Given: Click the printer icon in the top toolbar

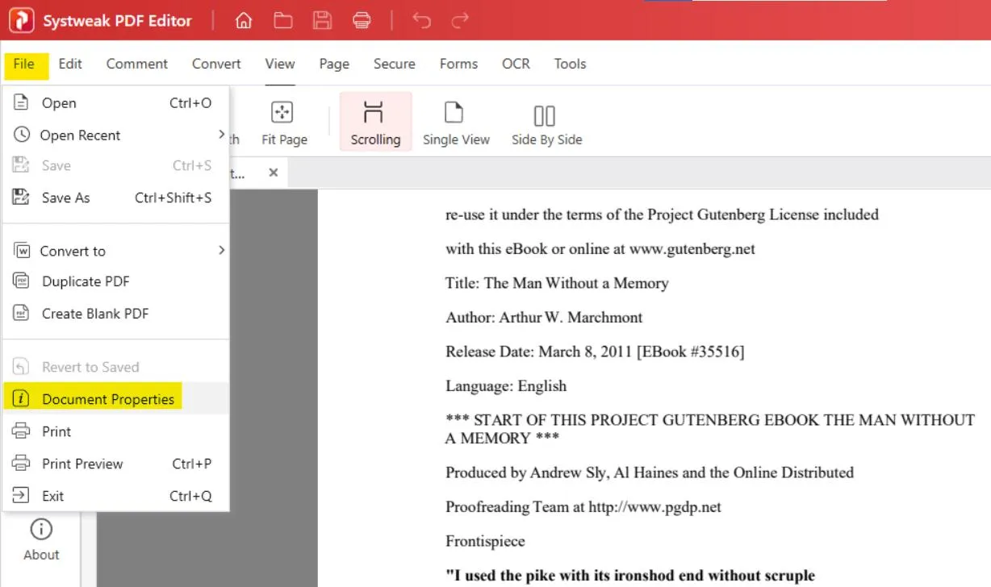Looking at the screenshot, I should pyautogui.click(x=362, y=20).
